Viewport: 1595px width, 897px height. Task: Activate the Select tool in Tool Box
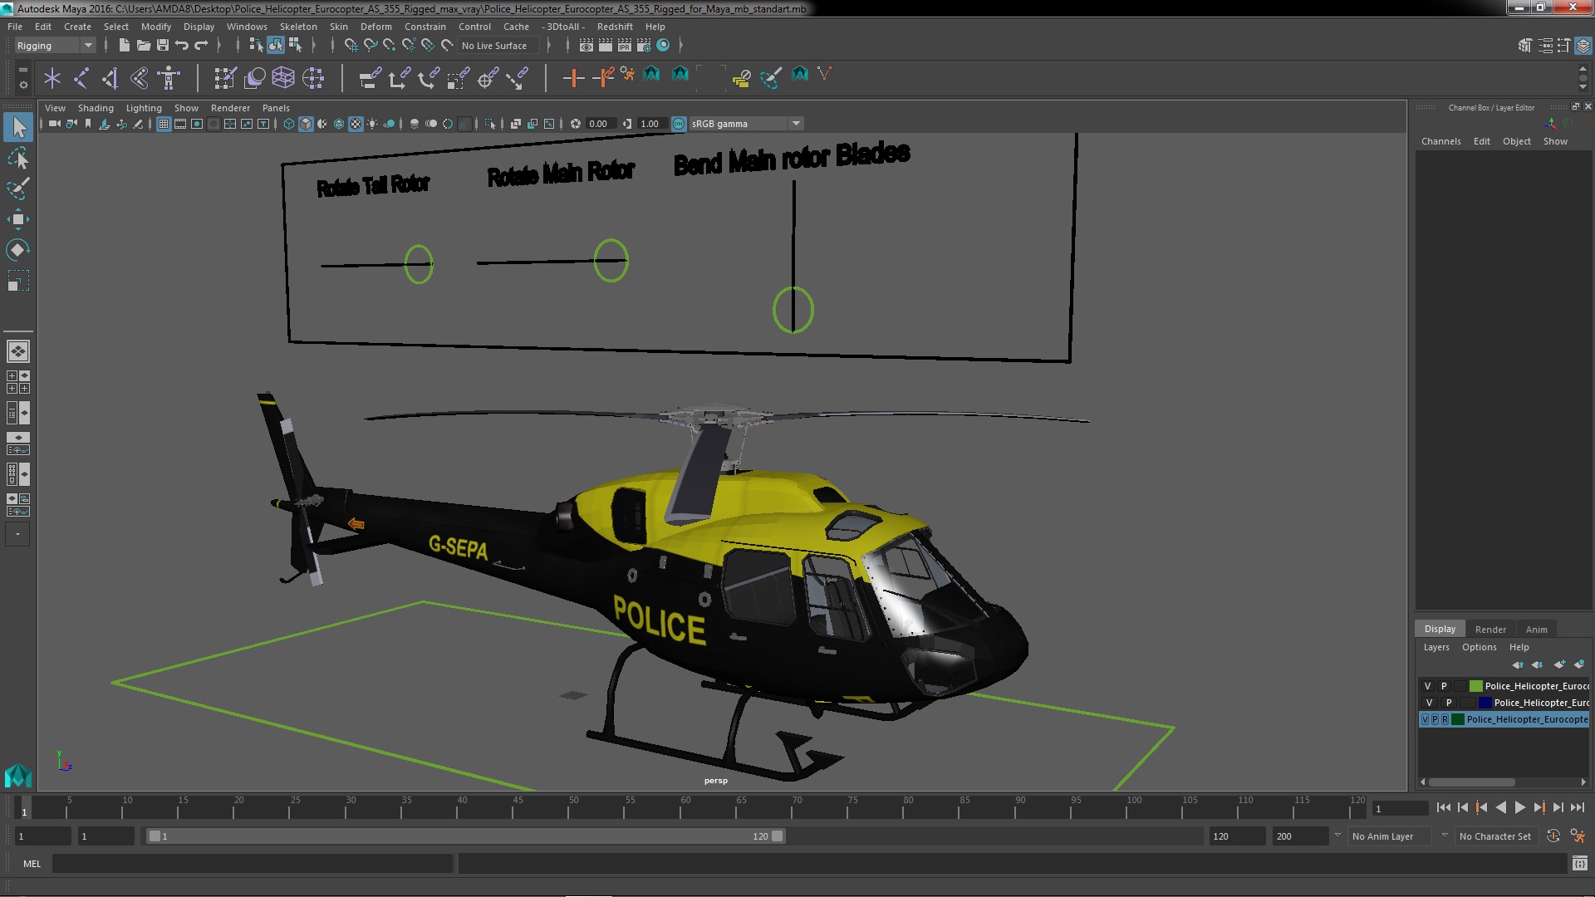tap(18, 127)
